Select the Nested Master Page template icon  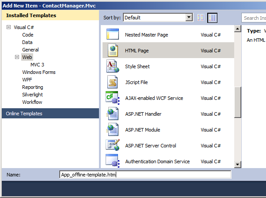pos(113,35)
